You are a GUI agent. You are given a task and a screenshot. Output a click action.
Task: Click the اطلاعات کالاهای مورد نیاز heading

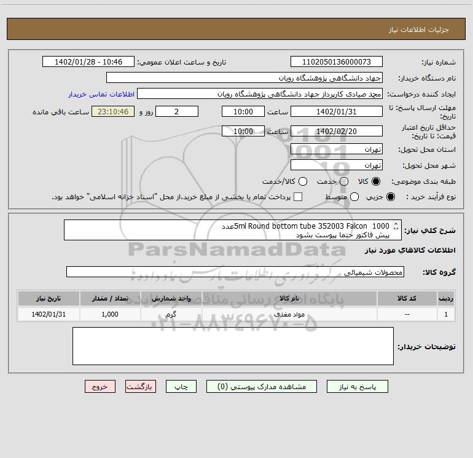pos(410,250)
